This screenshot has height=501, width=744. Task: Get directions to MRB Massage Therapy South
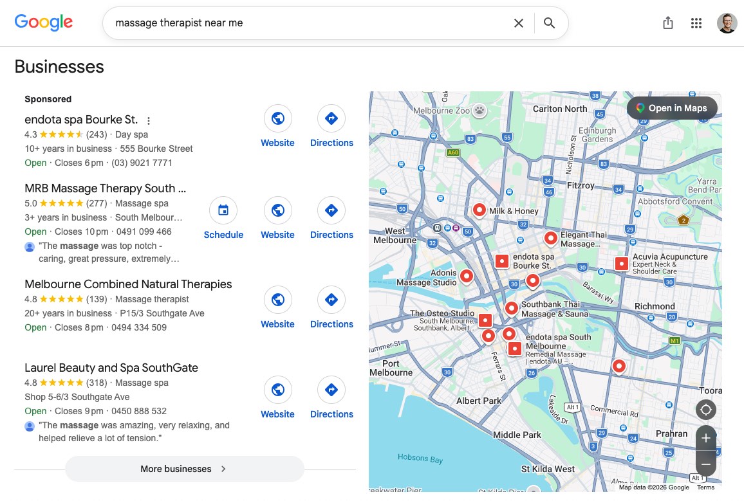click(x=331, y=219)
